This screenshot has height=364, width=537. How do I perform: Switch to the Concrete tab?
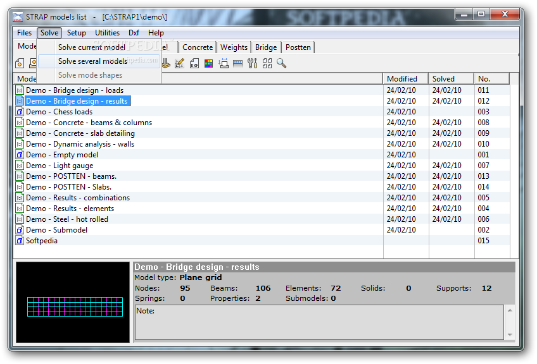tap(198, 47)
